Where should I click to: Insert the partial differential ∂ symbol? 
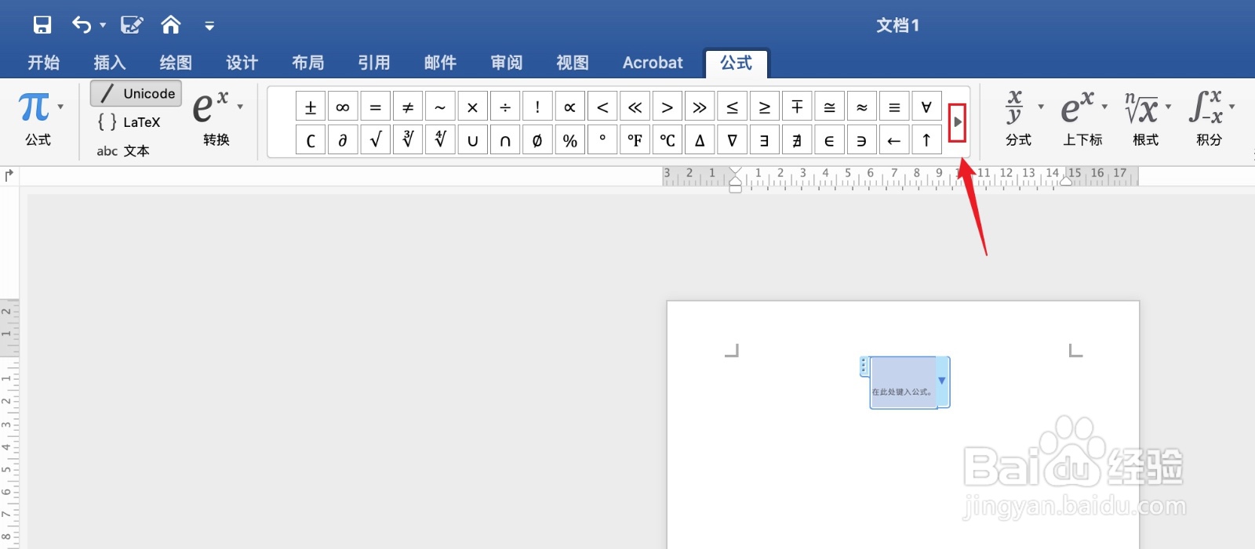point(343,140)
